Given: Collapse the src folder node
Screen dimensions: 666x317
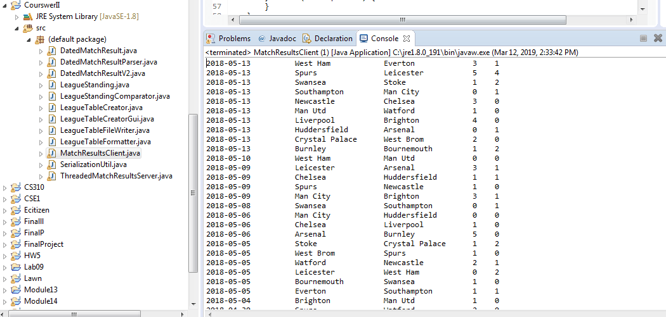Looking at the screenshot, I should [x=16, y=29].
